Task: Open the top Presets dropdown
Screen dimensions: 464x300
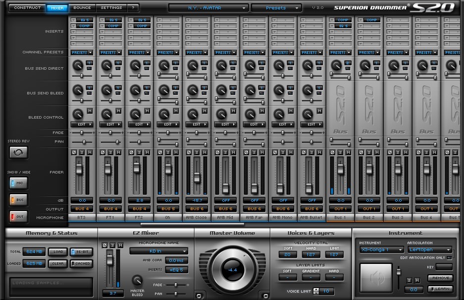Action: [276, 8]
